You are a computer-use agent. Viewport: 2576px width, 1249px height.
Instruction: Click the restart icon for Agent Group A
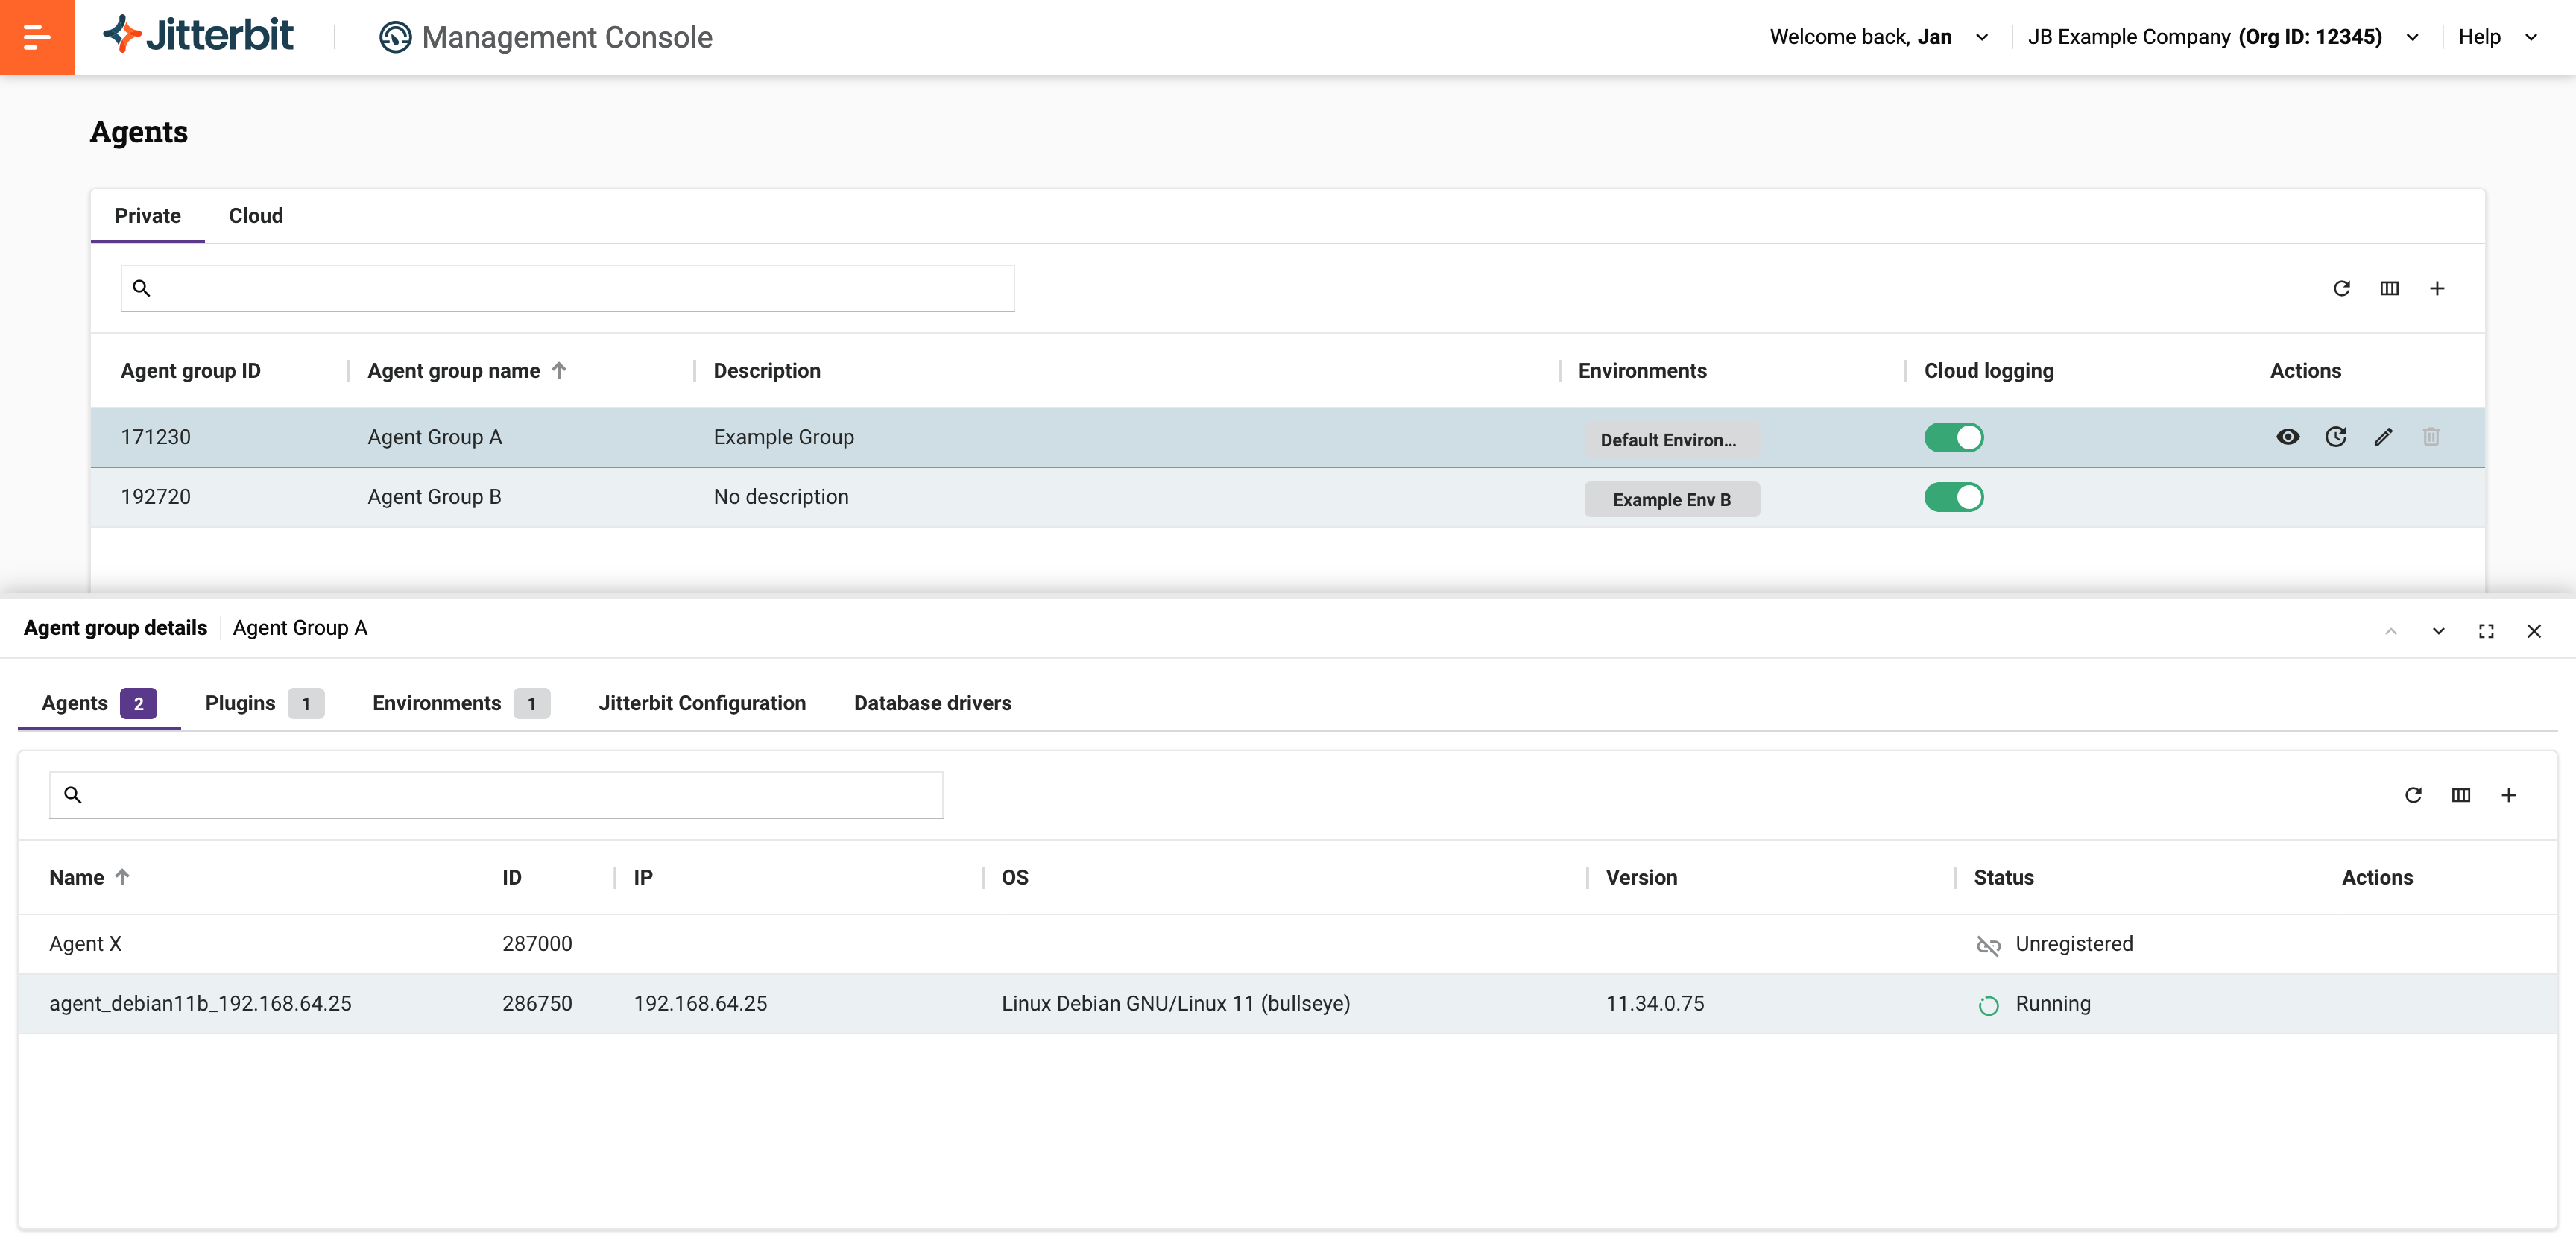coord(2336,437)
